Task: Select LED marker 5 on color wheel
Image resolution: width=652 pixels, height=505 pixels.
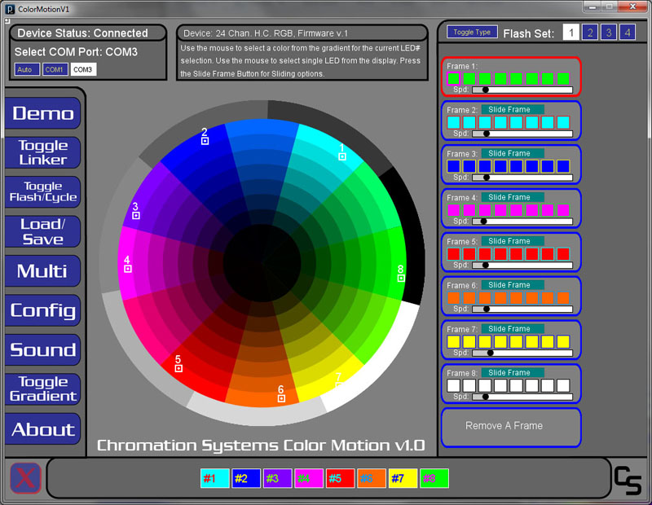Action: tap(178, 368)
